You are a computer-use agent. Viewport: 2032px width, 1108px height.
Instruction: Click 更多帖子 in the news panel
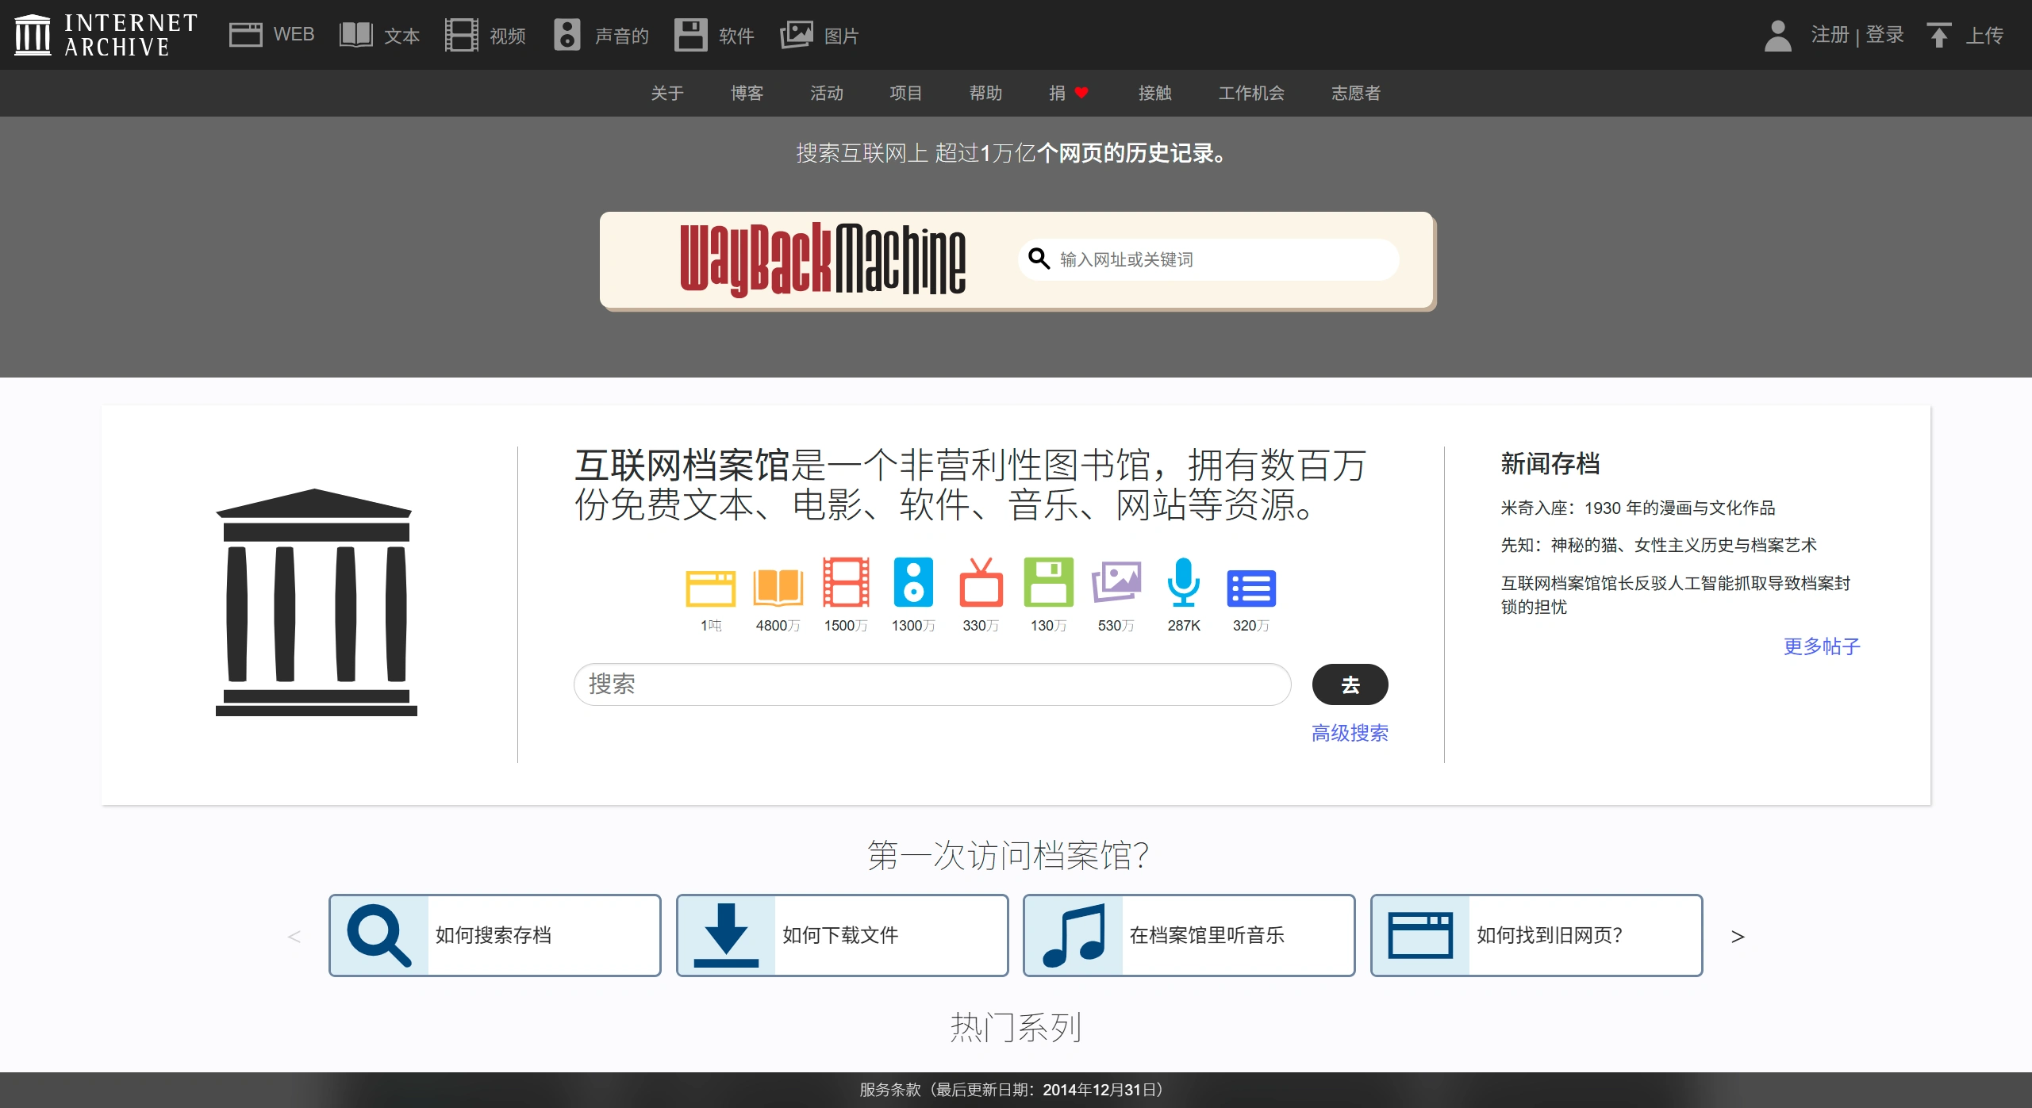[x=1821, y=646]
